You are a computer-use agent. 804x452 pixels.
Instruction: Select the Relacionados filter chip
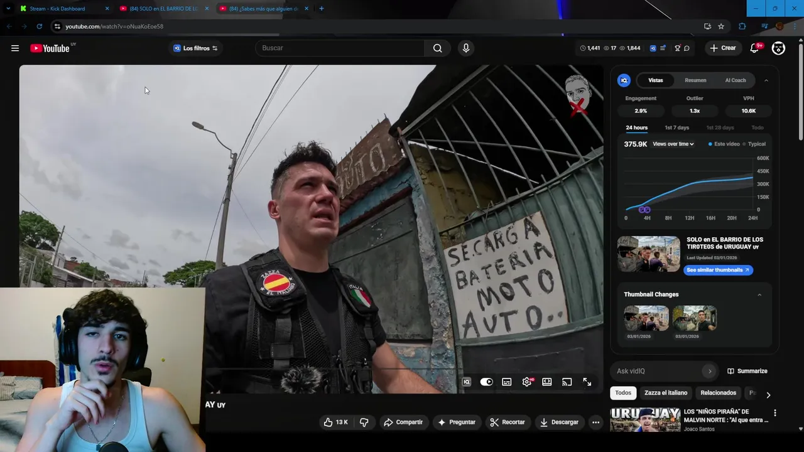718,393
